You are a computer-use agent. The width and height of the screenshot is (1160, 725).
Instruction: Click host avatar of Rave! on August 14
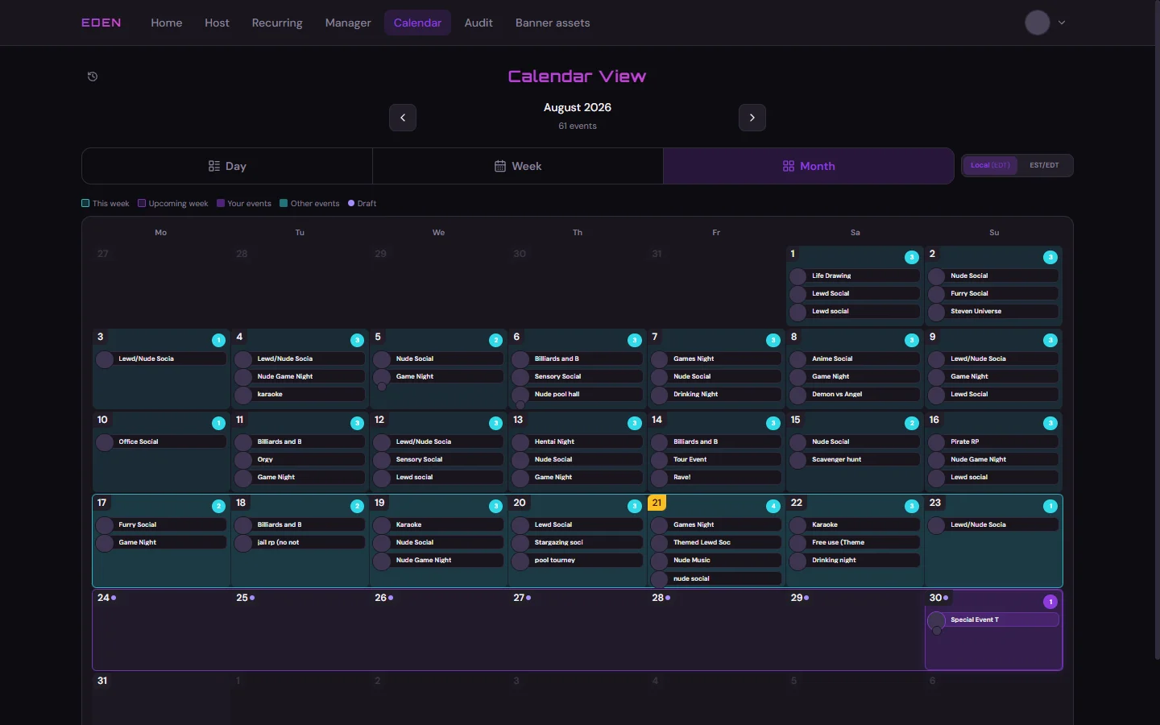point(660,478)
